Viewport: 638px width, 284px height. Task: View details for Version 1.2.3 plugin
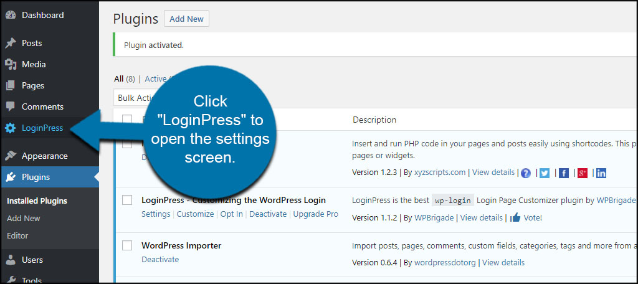tap(493, 172)
